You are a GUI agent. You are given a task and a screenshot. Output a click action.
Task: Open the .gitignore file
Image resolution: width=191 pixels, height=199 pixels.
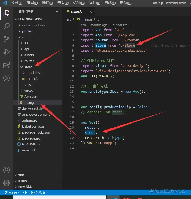(x=38, y=120)
